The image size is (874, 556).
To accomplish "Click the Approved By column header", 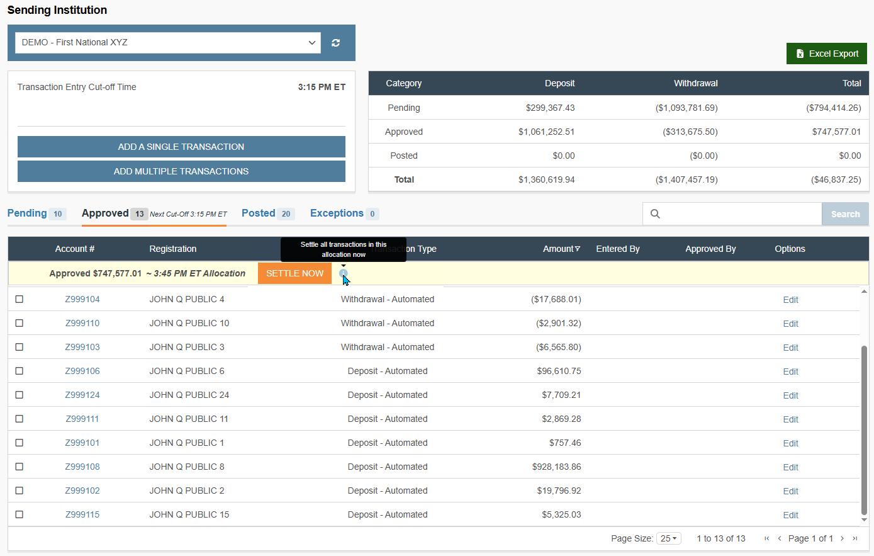I will pyautogui.click(x=710, y=249).
